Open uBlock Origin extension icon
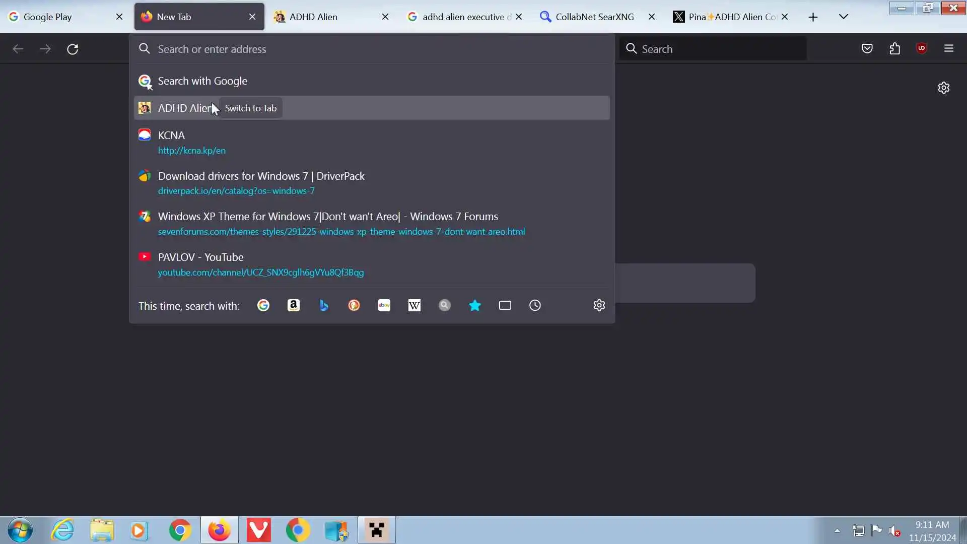The height and width of the screenshot is (544, 967). tap(922, 48)
